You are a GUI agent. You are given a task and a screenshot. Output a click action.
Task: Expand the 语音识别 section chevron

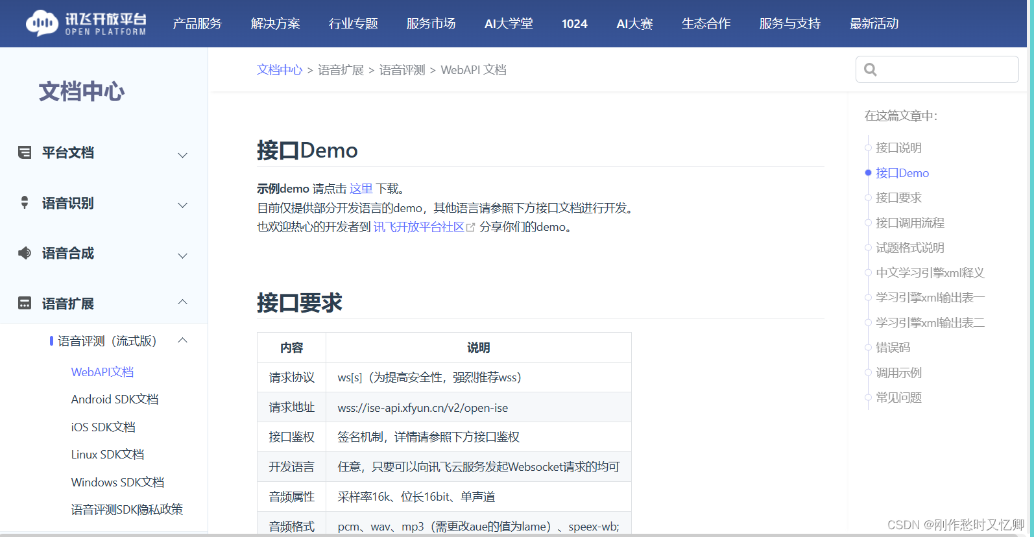183,205
